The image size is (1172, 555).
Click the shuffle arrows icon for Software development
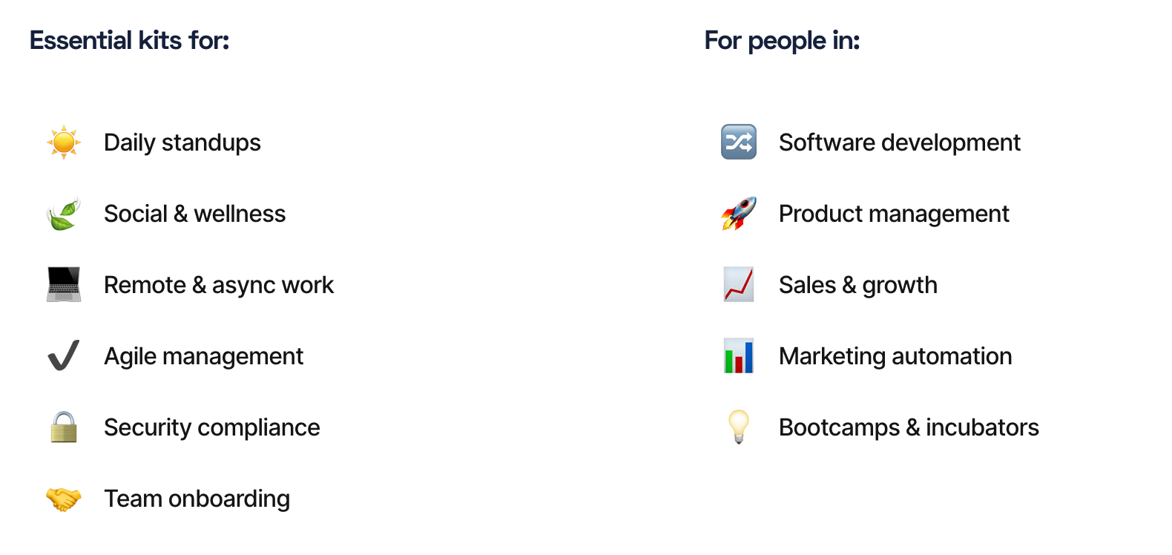[x=739, y=142]
